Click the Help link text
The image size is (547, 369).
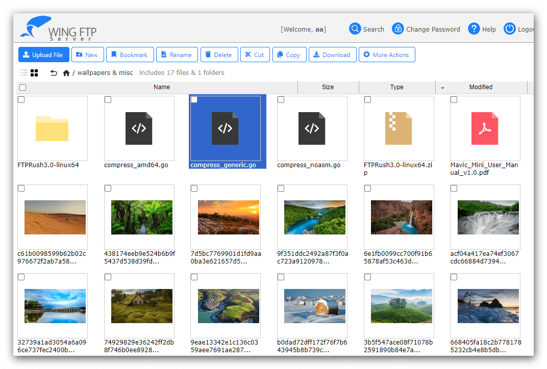point(489,29)
